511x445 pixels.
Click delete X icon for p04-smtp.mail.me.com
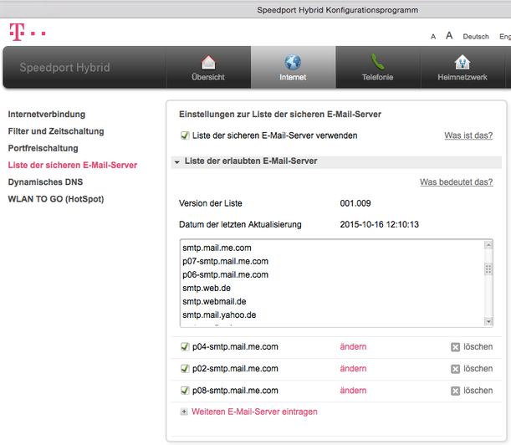coord(455,347)
